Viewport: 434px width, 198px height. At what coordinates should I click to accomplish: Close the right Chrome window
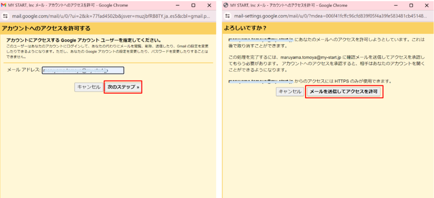pyautogui.click(x=427, y=5)
